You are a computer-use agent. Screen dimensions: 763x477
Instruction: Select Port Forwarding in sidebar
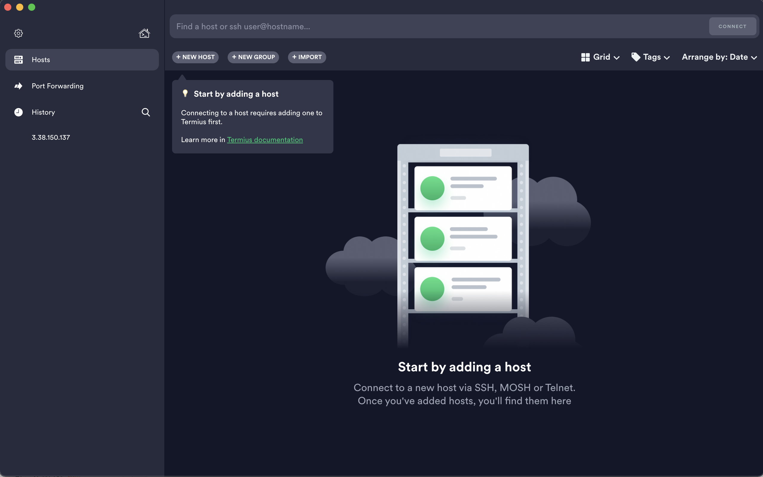click(x=57, y=86)
